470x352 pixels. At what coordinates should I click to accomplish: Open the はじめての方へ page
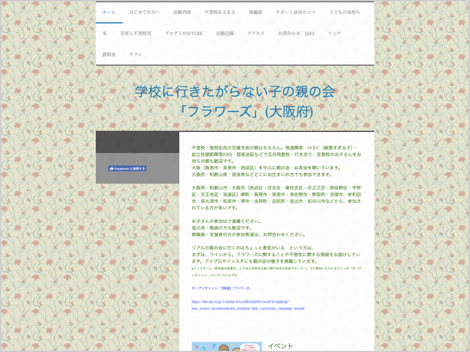tap(145, 12)
